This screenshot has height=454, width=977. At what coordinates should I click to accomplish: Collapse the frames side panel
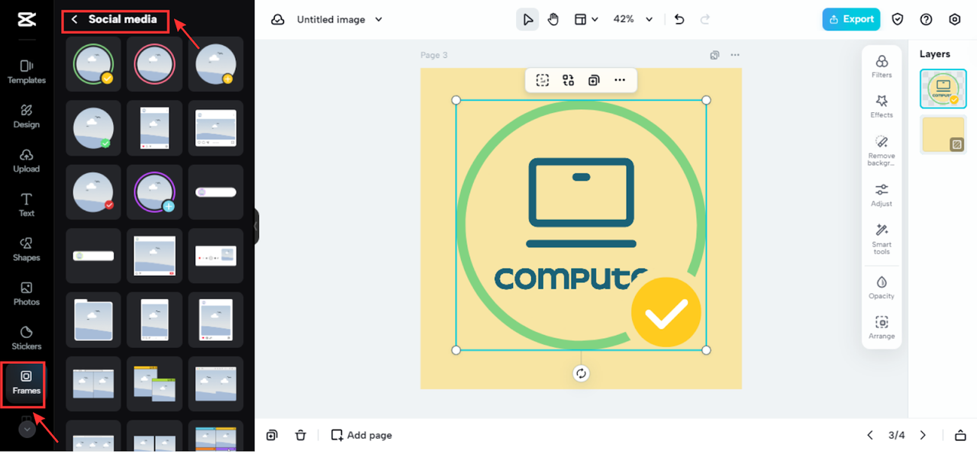click(256, 226)
